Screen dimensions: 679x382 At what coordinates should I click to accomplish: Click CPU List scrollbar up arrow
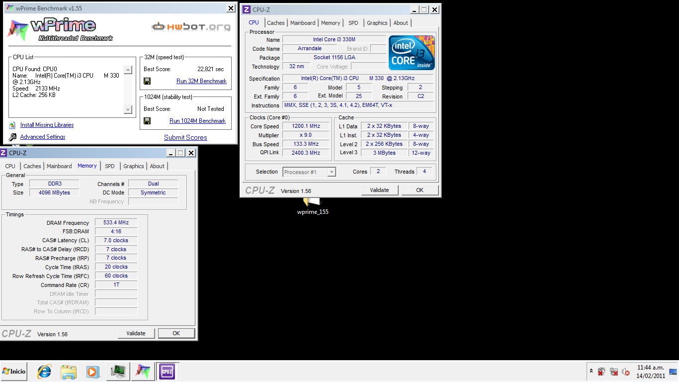pos(128,70)
